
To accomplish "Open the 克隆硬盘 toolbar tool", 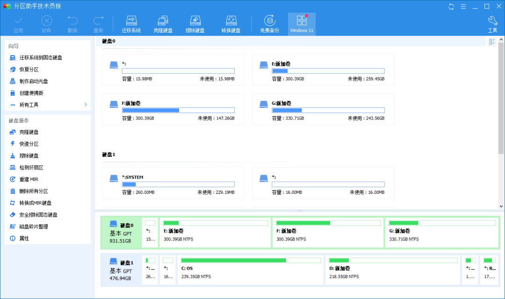I will pos(163,24).
